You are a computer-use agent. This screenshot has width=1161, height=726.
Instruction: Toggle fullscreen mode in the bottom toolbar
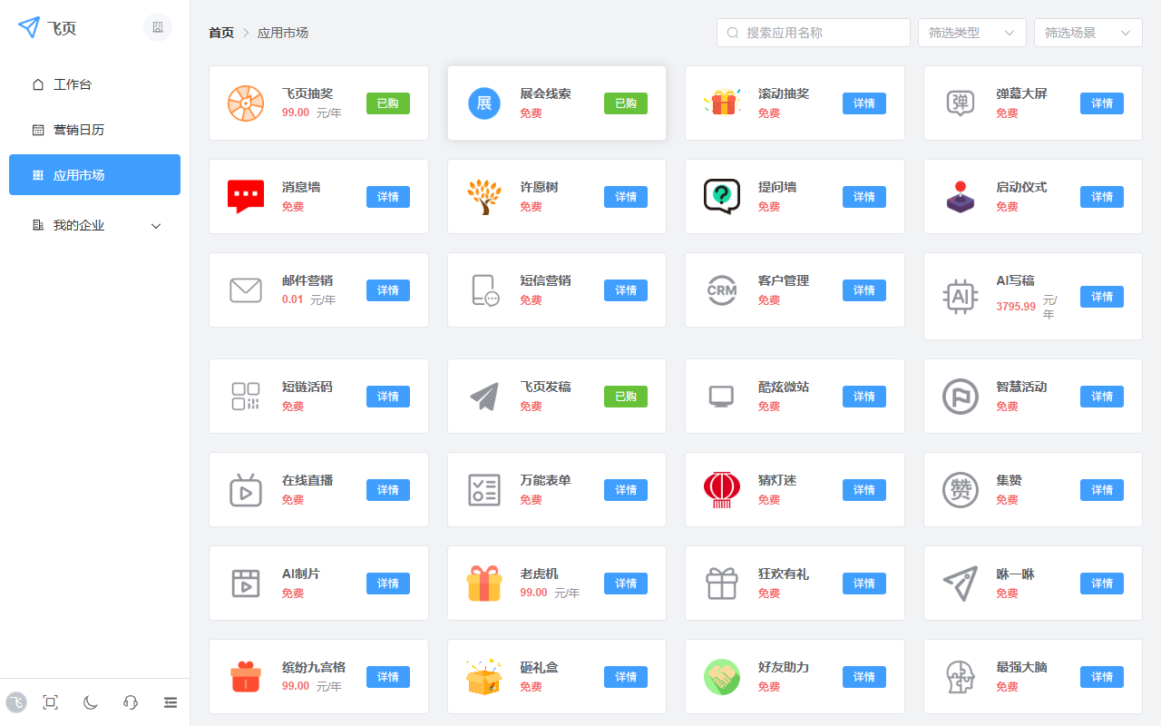click(x=50, y=701)
